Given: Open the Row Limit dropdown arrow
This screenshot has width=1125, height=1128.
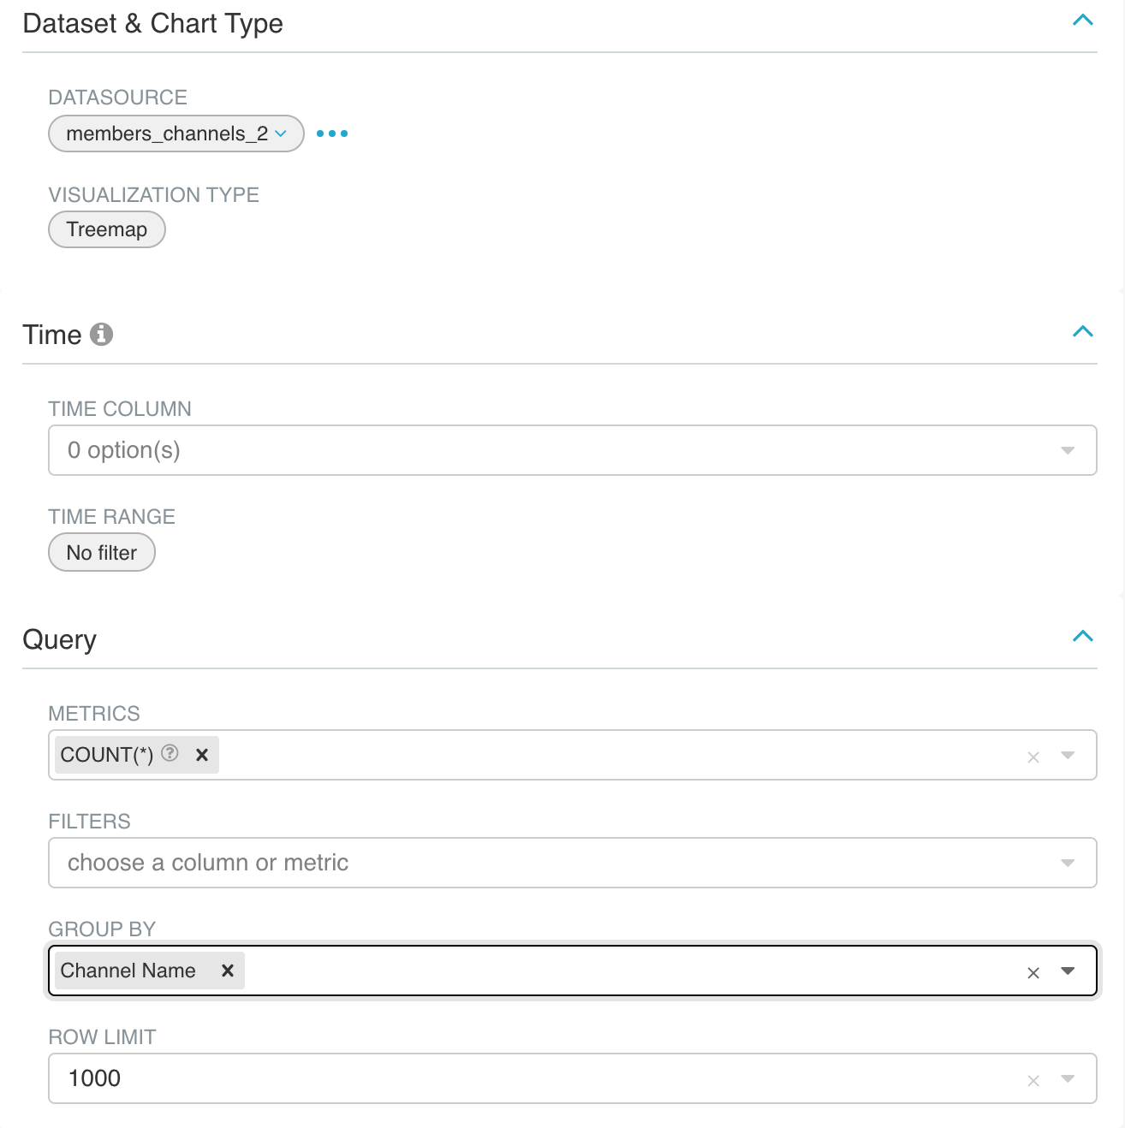Looking at the screenshot, I should 1068,1078.
